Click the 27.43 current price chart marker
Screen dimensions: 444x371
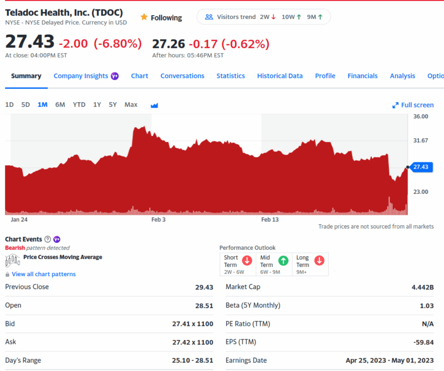[x=421, y=167]
